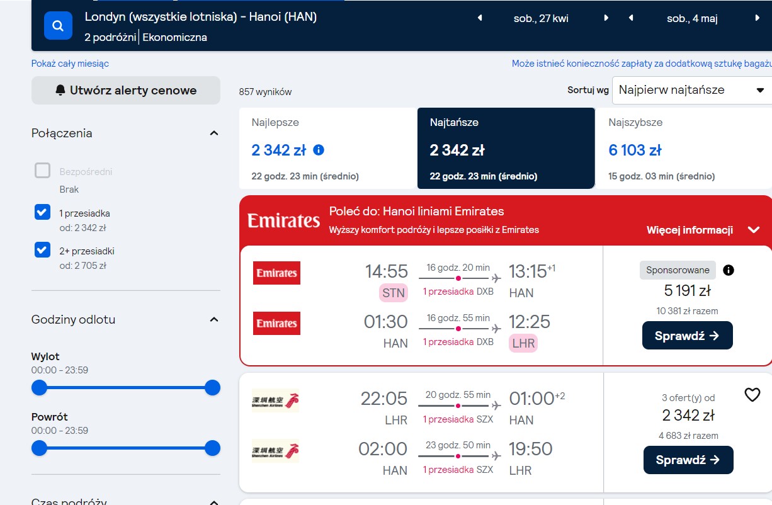Click left handle of Wylot time slider

pyautogui.click(x=40, y=388)
